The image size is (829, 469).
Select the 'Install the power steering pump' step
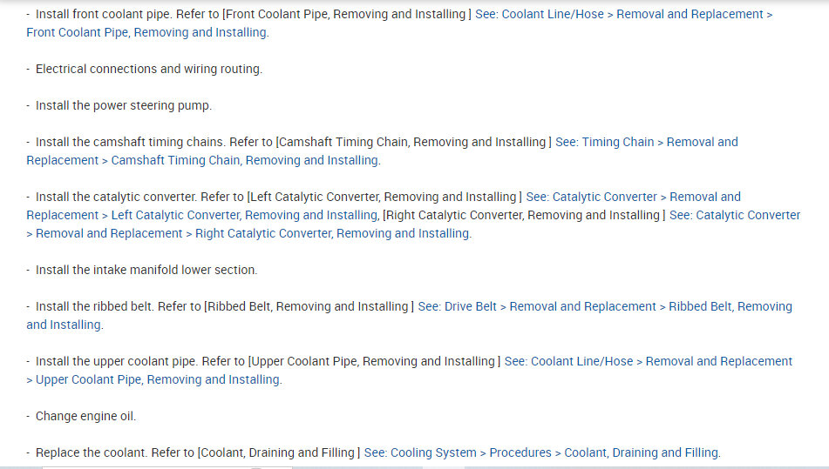[x=123, y=105]
